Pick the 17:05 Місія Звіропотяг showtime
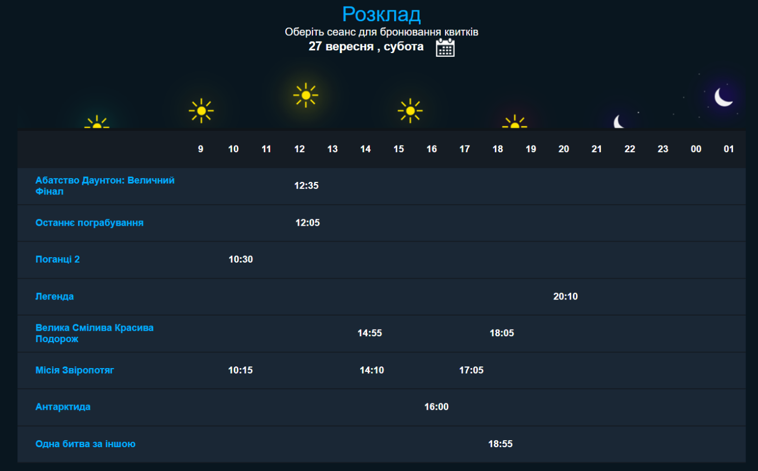The image size is (758, 471). (471, 370)
